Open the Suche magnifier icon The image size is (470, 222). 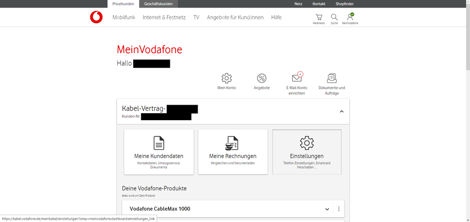(334, 17)
